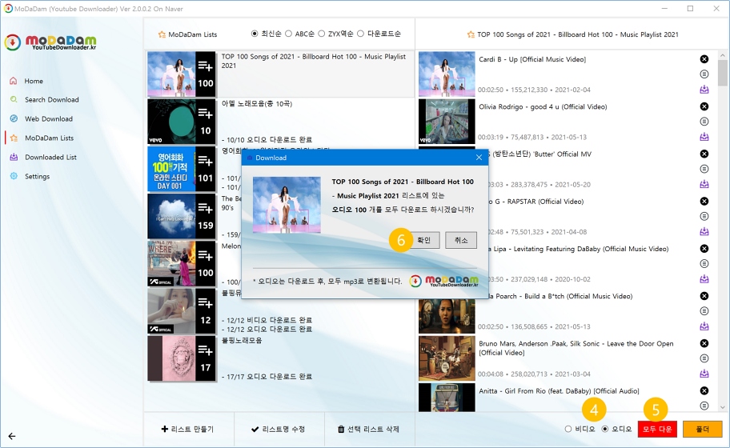Download the Levitating track
This screenshot has height=448, width=730.
coord(704,279)
